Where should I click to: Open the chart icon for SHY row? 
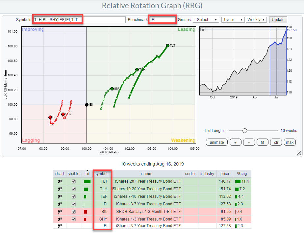60,219
